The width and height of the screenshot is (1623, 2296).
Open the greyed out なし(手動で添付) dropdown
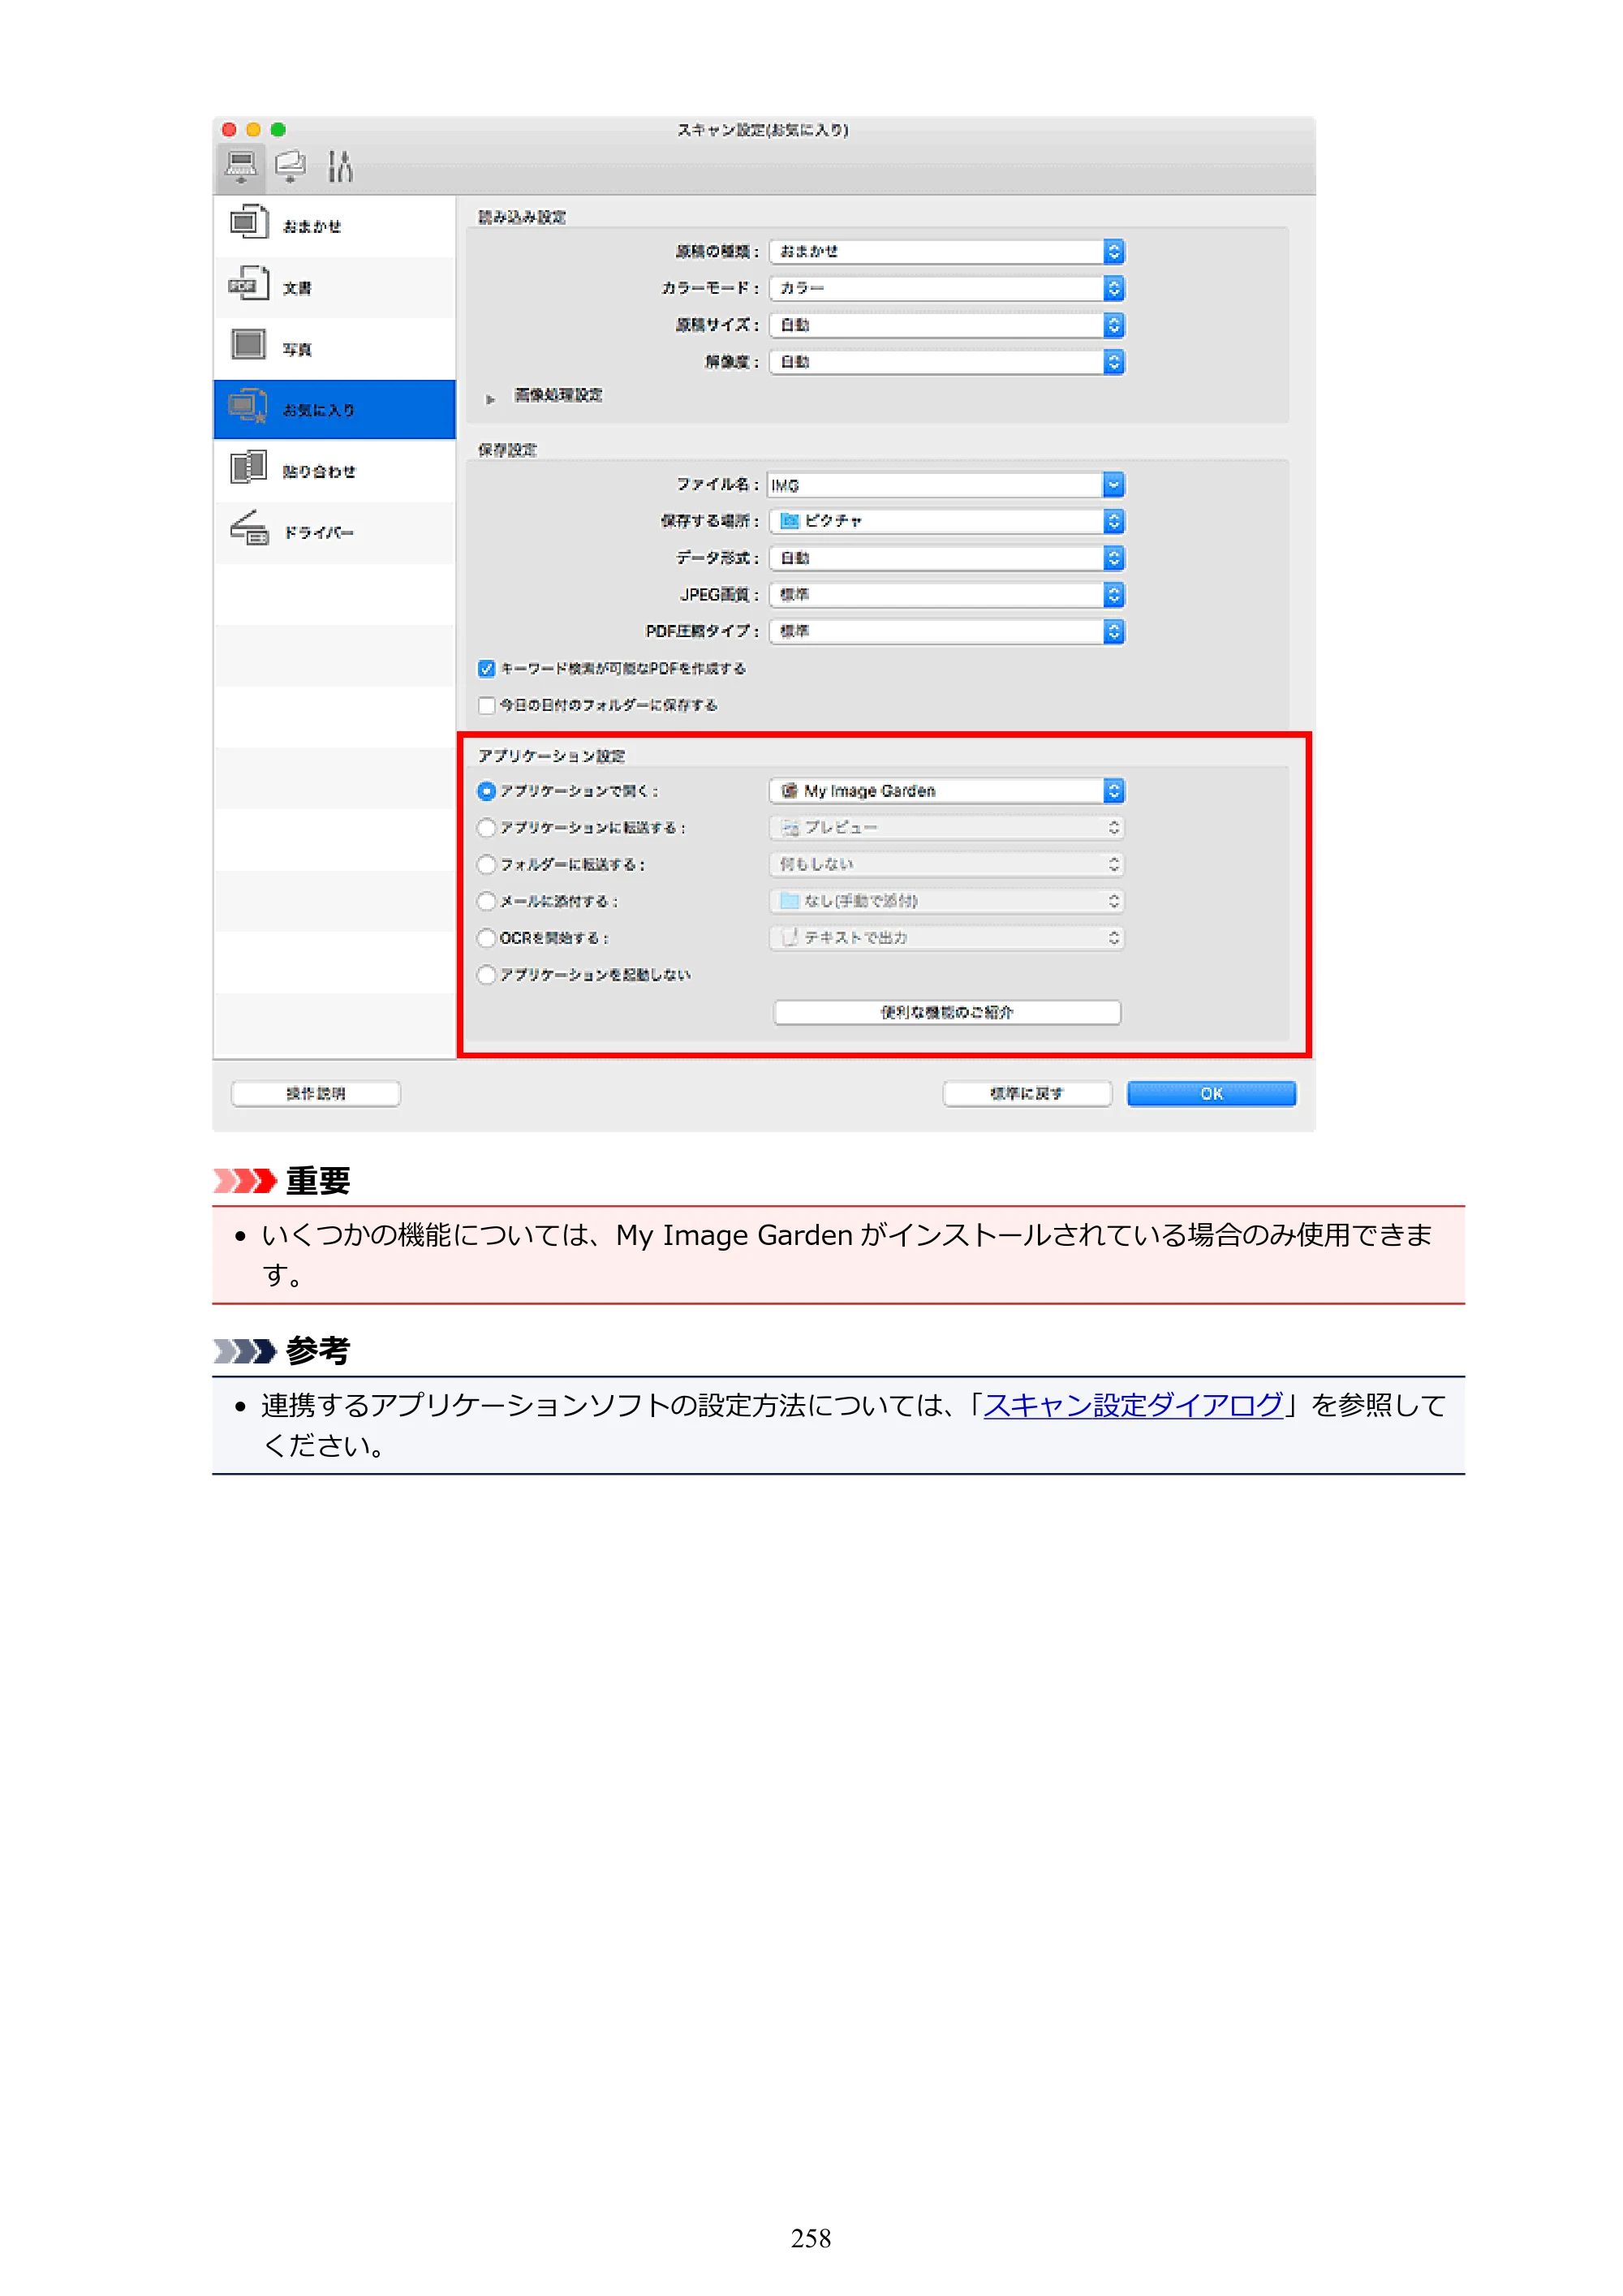946,902
